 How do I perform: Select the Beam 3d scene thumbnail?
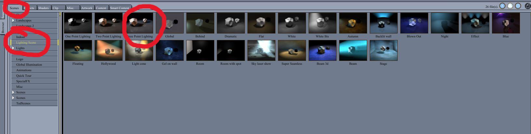tap(322, 50)
